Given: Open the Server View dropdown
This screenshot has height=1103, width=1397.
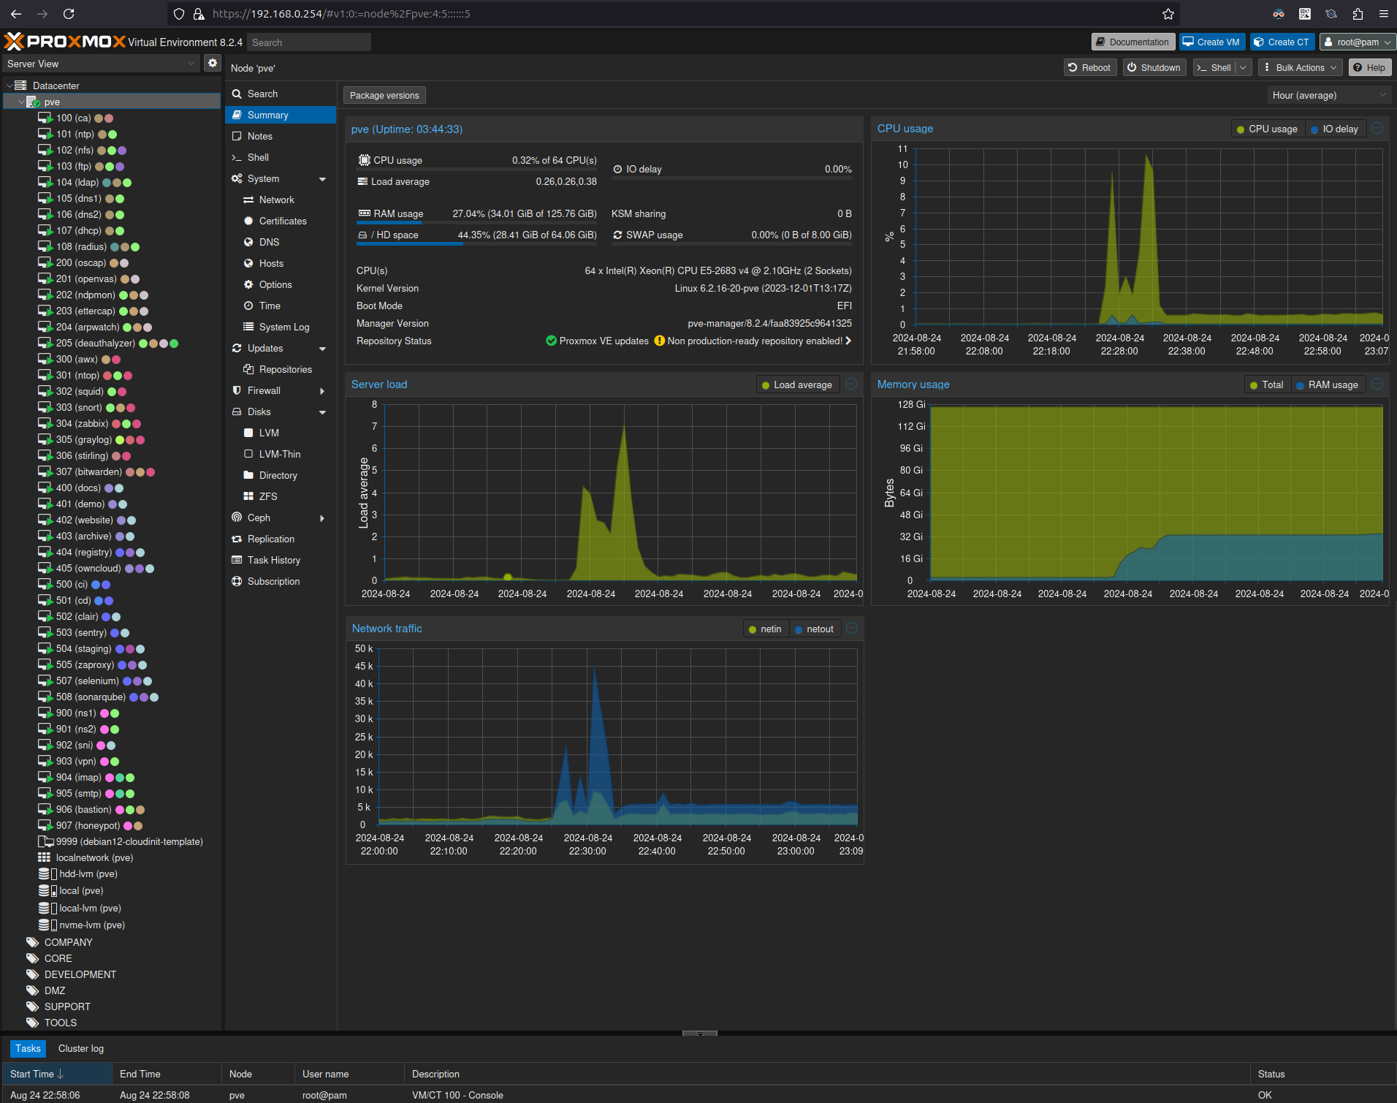Looking at the screenshot, I should tap(101, 64).
